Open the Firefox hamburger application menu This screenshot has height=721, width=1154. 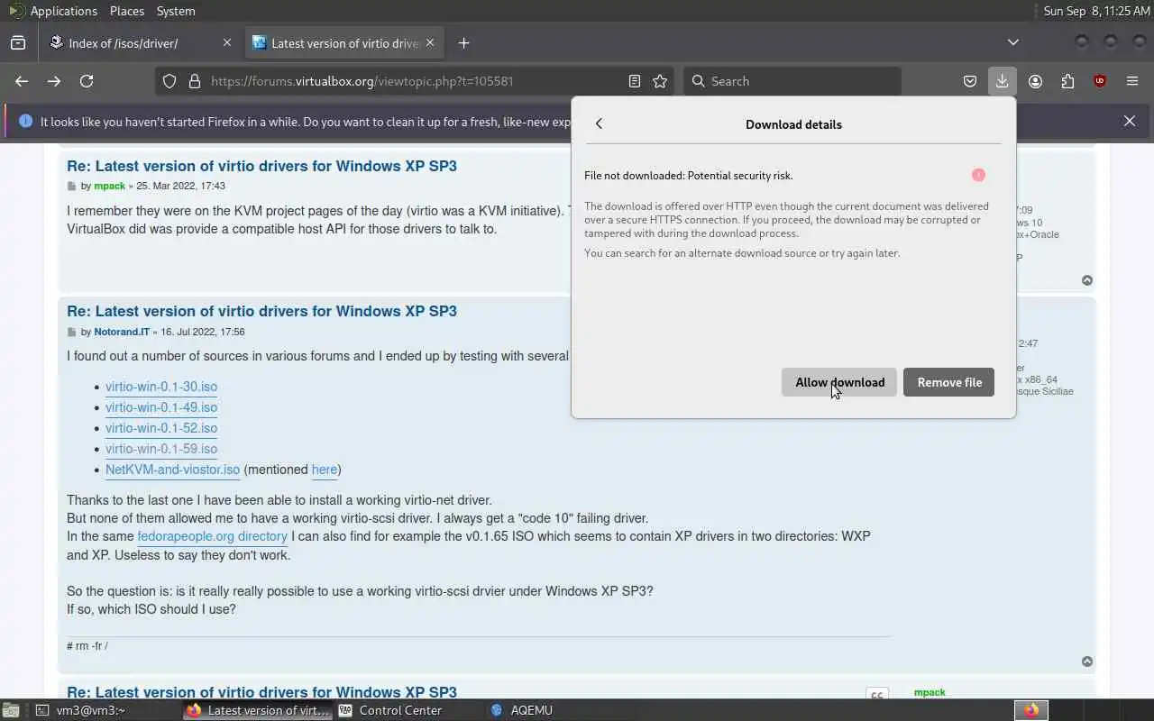[1132, 81]
